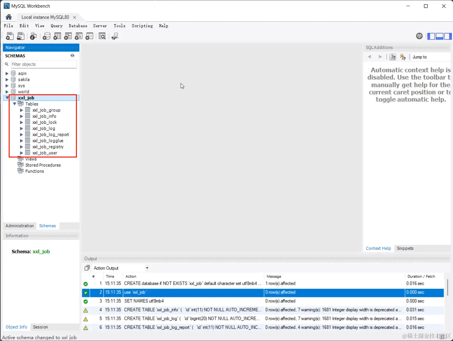Open the Server menu

[100, 26]
